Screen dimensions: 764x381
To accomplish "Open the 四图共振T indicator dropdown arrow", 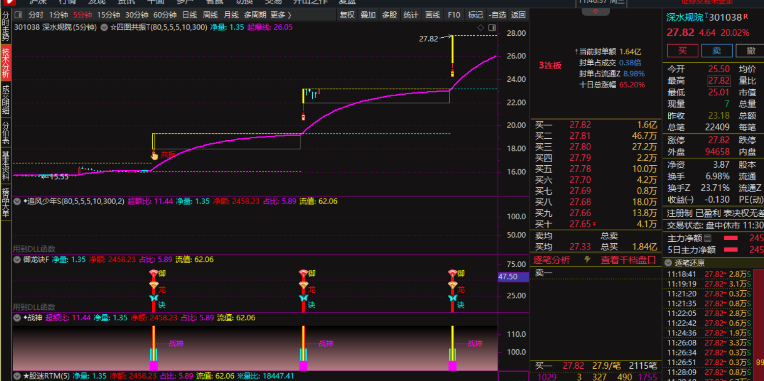I will (104, 27).
